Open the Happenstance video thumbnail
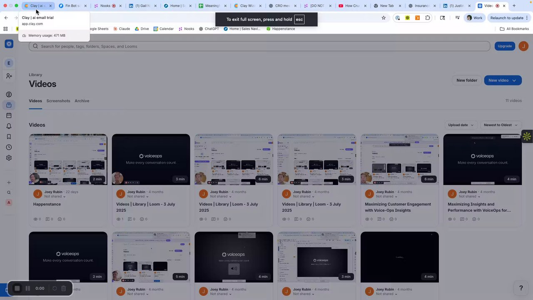Viewport: 533px width, 300px height. (68, 159)
